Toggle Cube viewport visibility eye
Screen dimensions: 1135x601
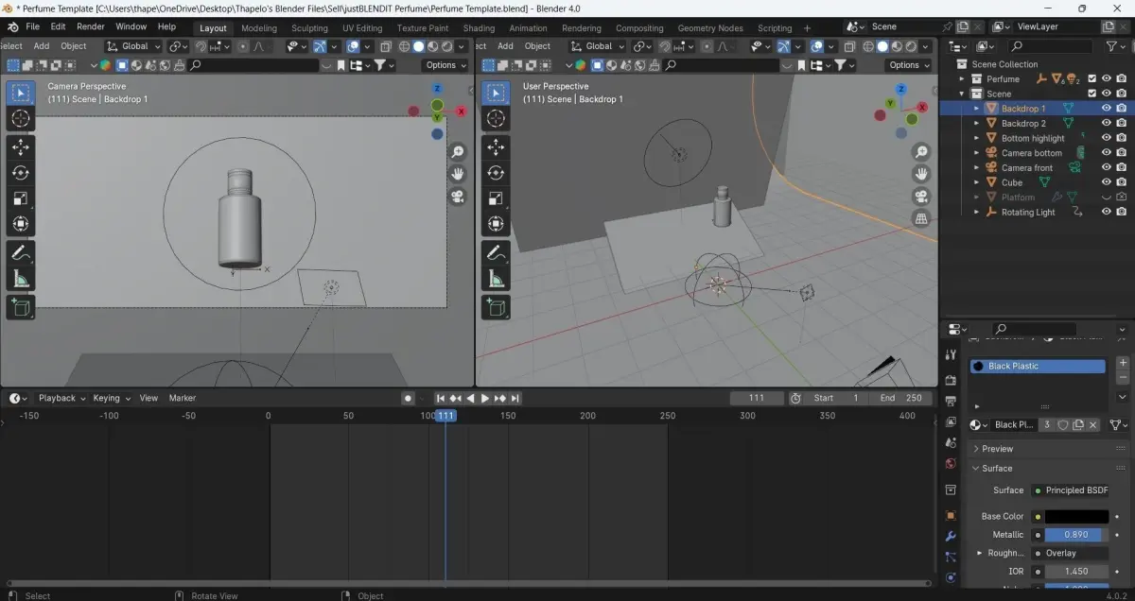click(1106, 182)
